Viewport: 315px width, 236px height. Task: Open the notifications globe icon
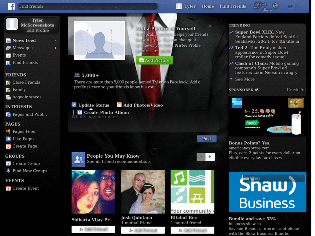click(x=275, y=6)
